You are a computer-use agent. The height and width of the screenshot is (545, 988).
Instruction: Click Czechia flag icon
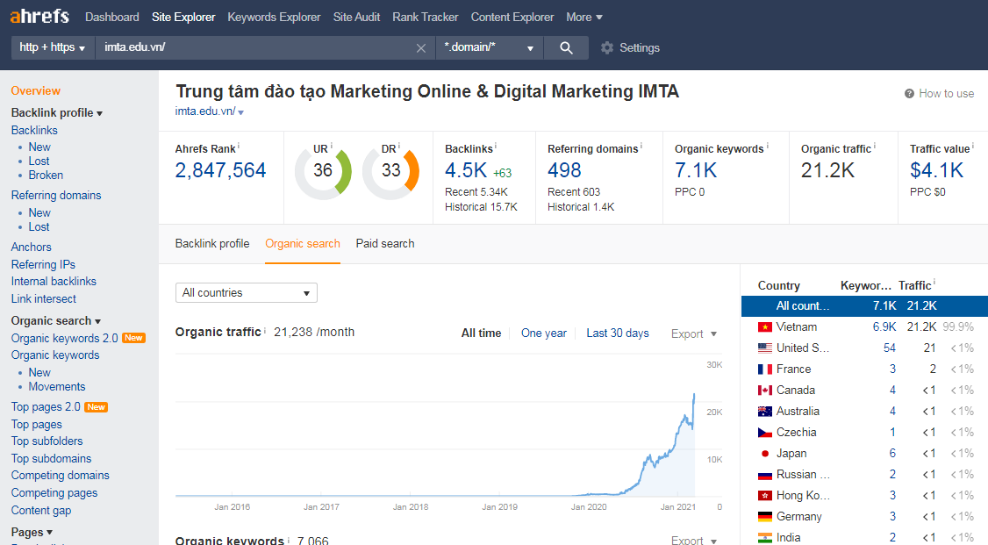[765, 432]
